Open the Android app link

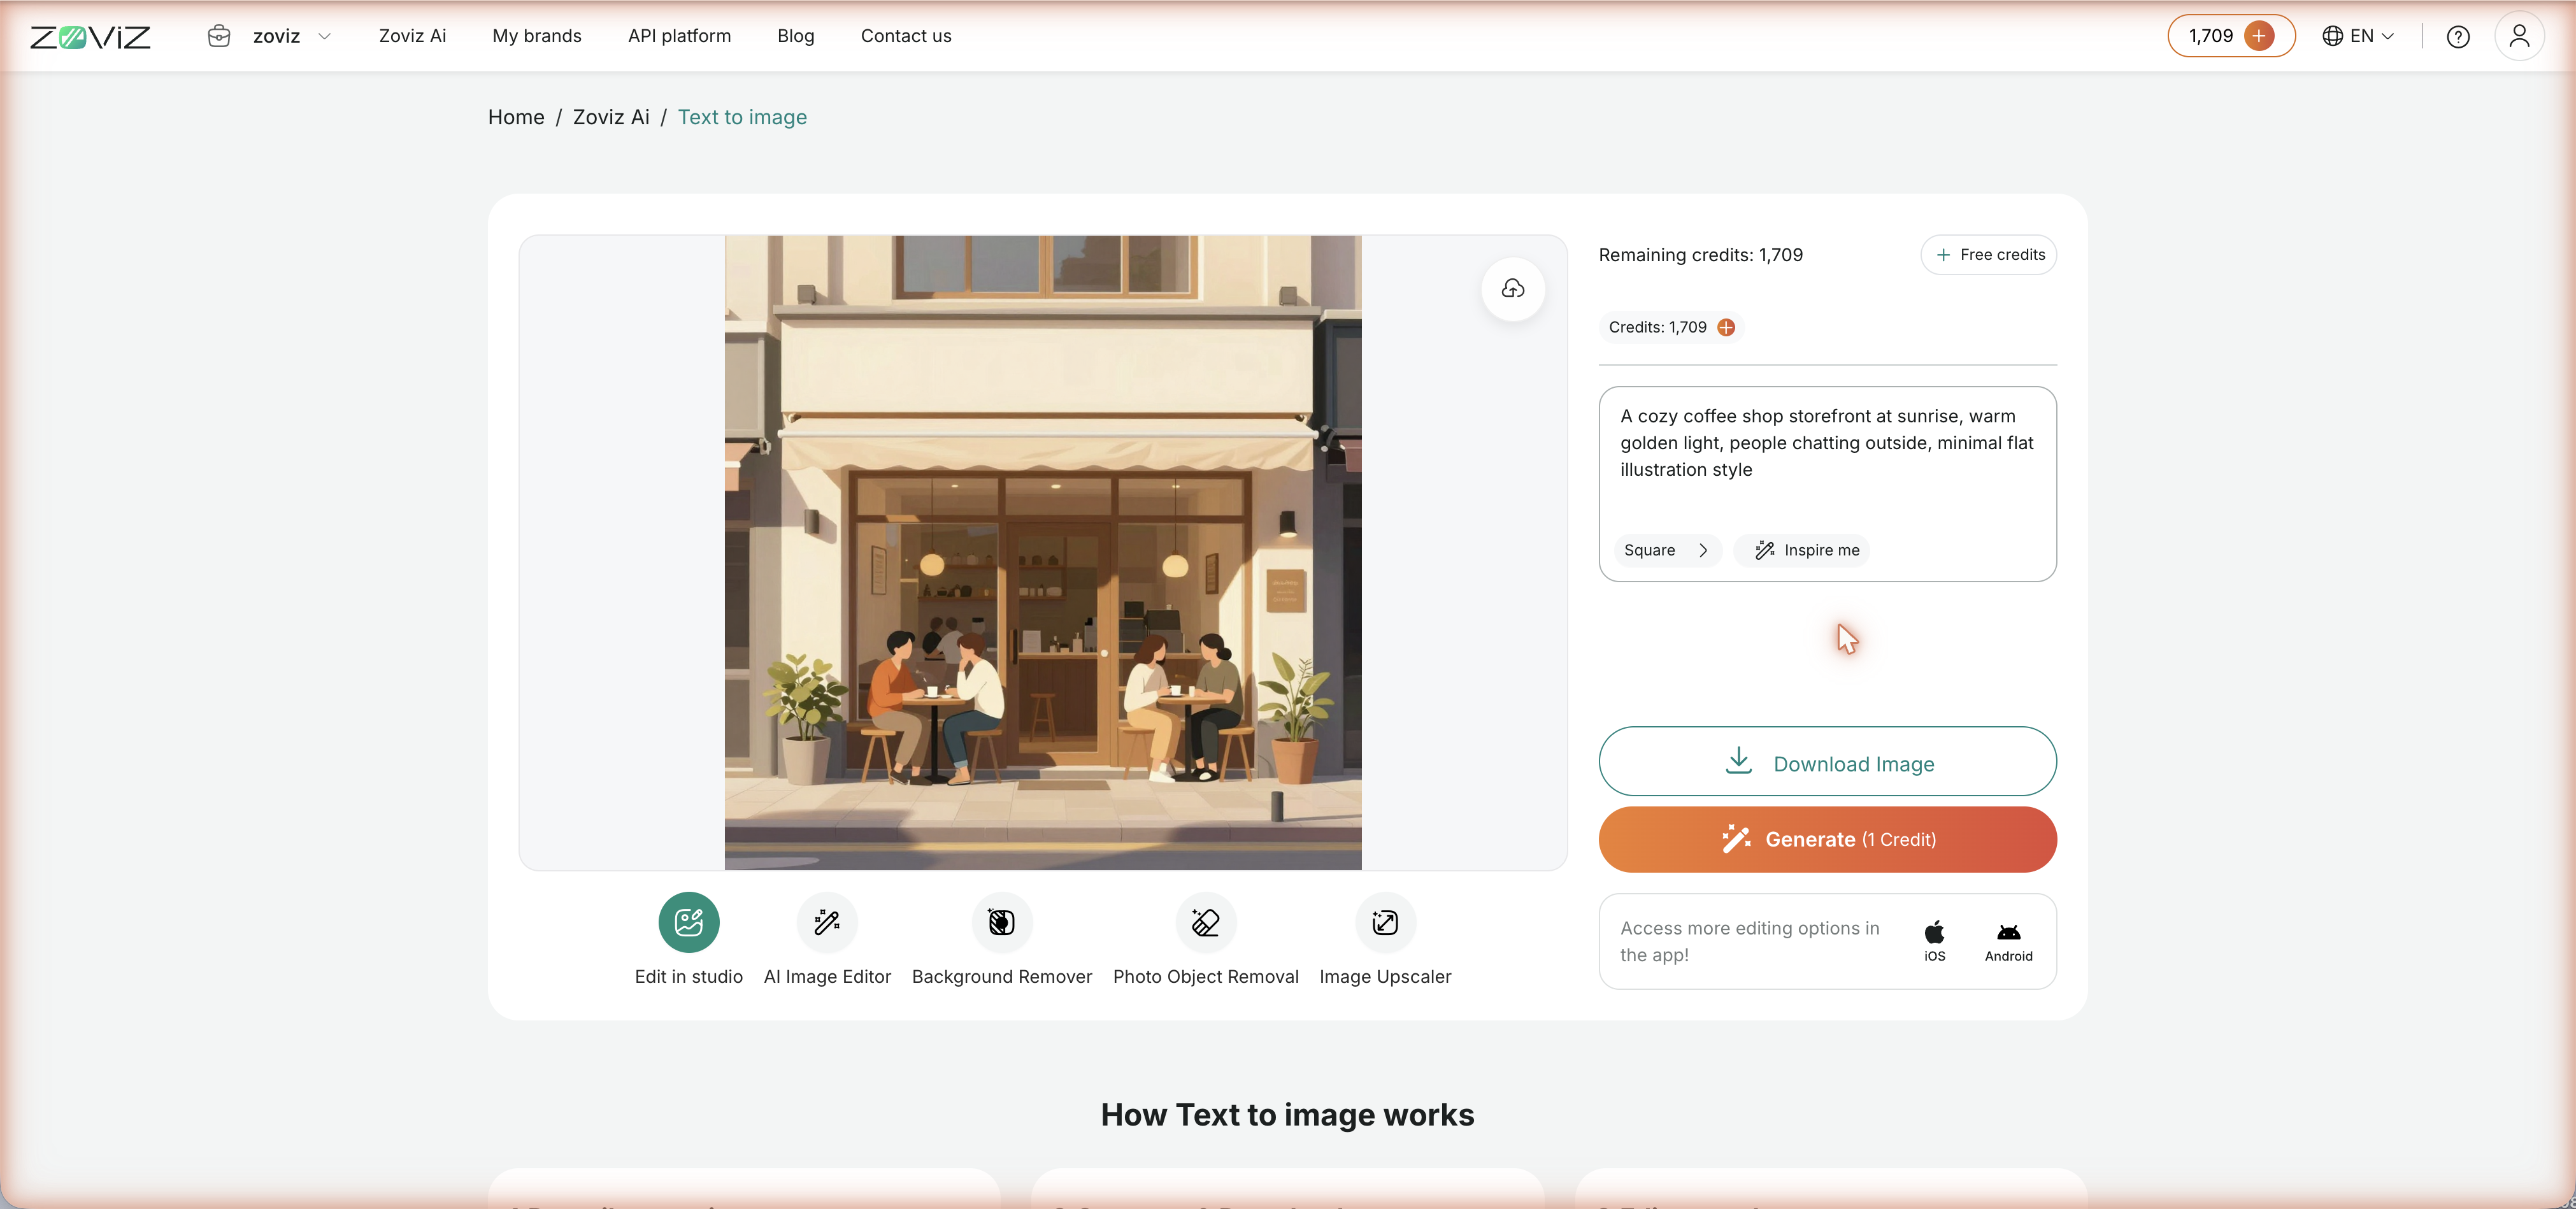[x=2008, y=941]
